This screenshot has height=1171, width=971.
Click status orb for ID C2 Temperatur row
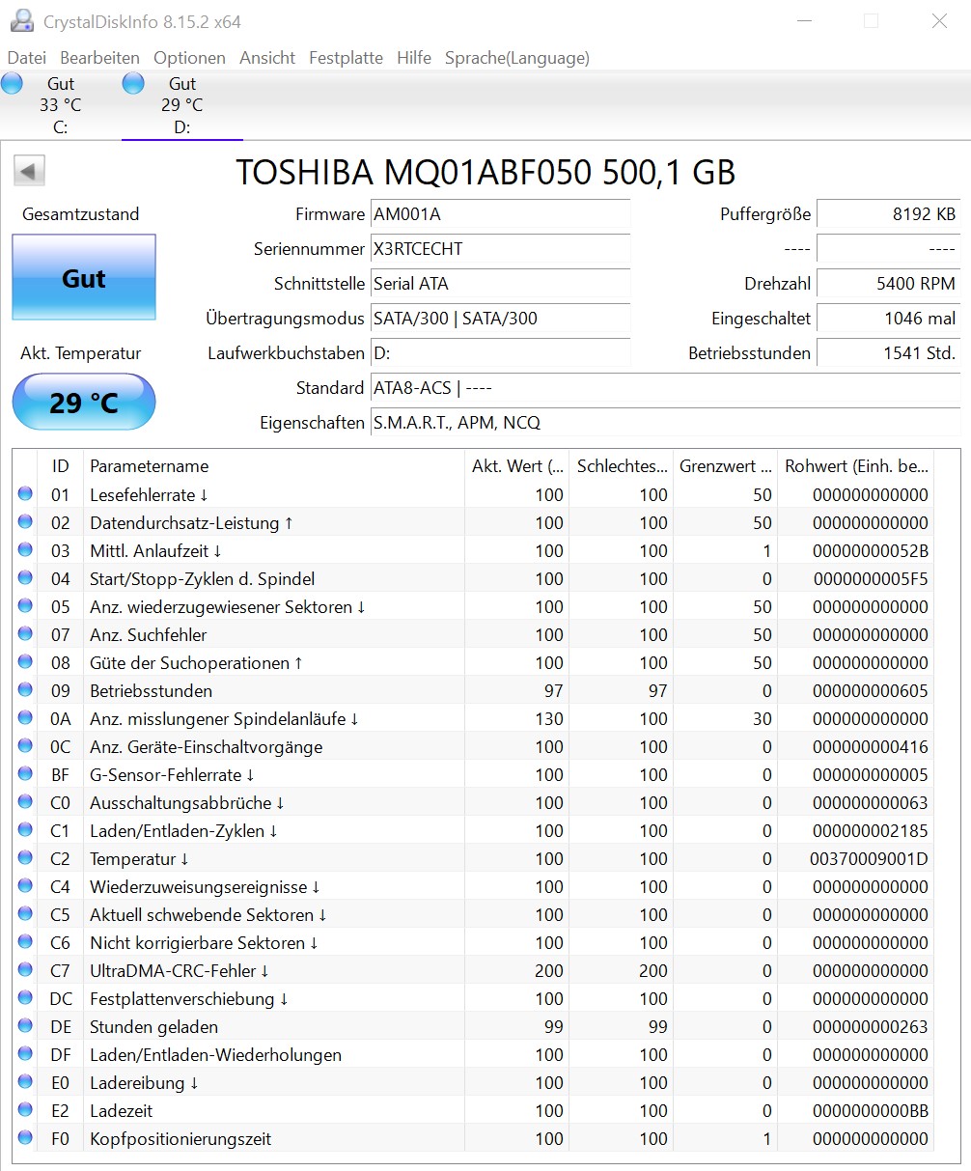click(x=25, y=859)
